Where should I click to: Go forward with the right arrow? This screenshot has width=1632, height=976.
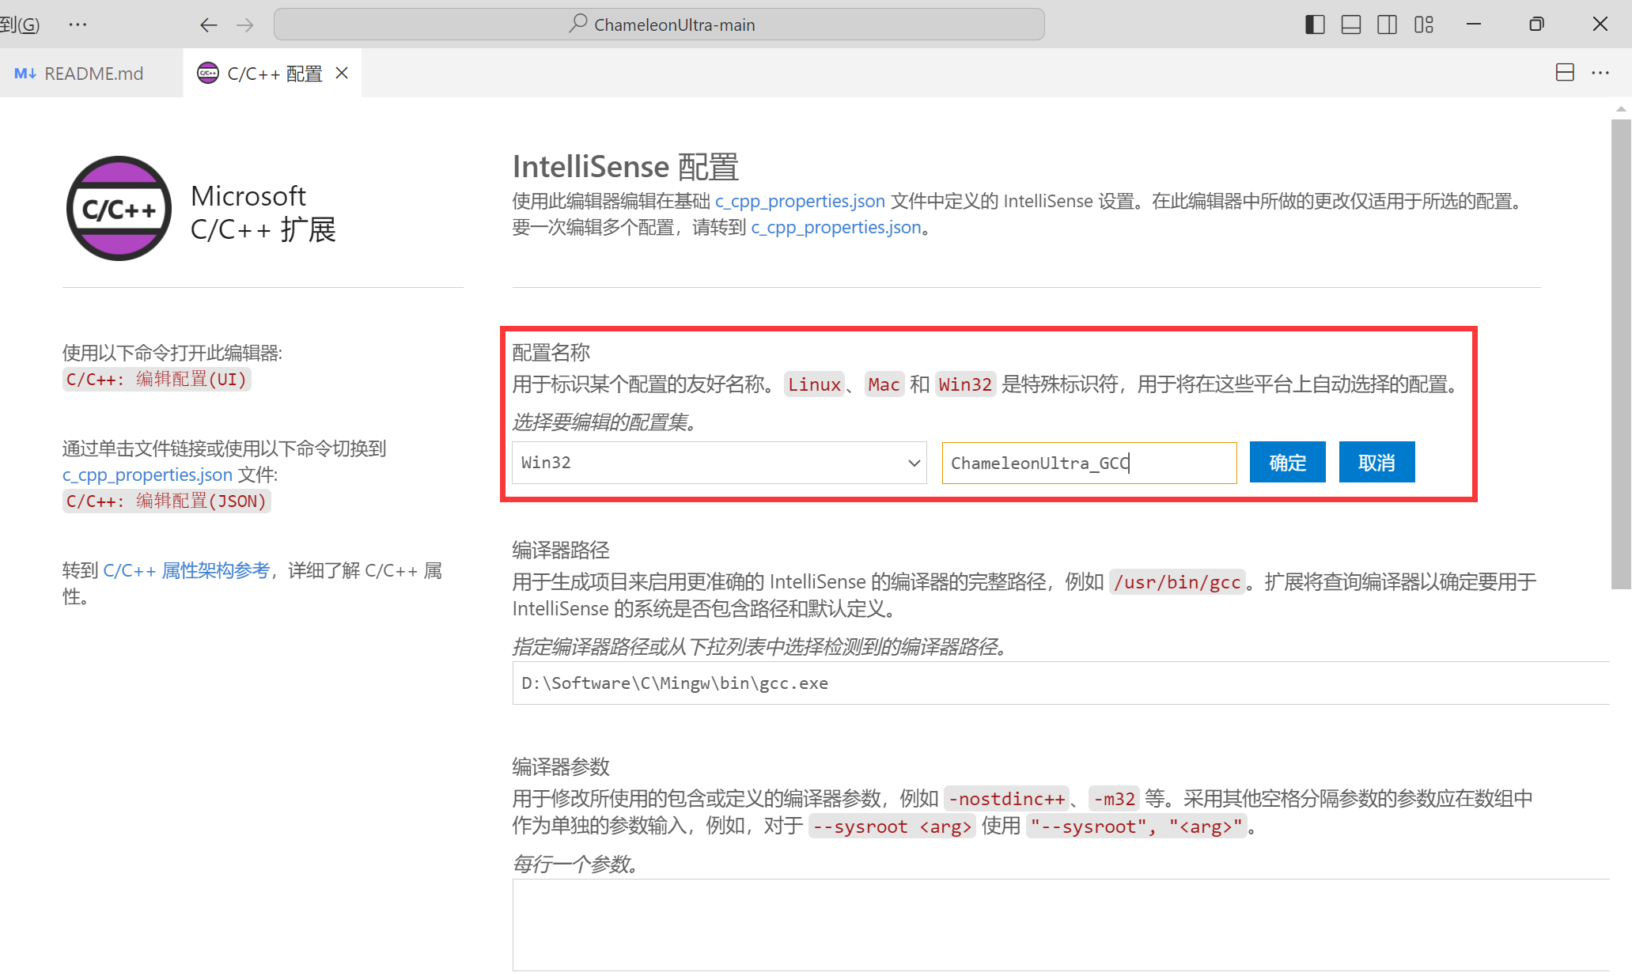pyautogui.click(x=245, y=25)
